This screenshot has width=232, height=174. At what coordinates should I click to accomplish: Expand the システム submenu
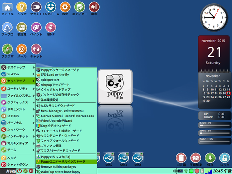click(x=18, y=74)
